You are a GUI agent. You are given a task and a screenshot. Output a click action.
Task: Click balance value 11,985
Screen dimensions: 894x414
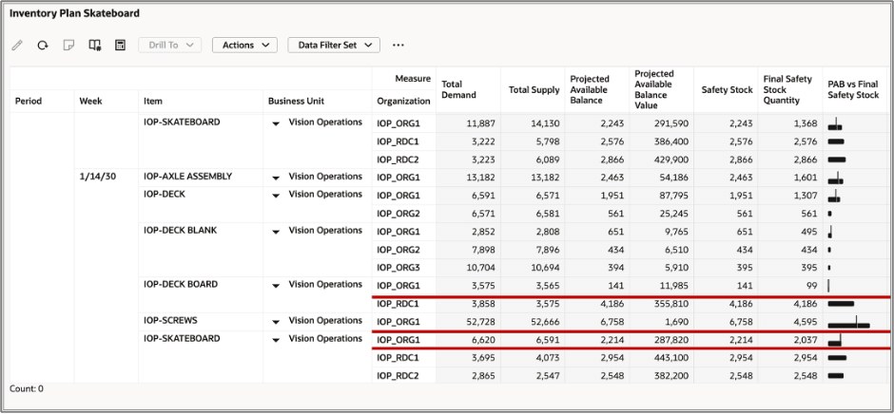click(x=674, y=286)
